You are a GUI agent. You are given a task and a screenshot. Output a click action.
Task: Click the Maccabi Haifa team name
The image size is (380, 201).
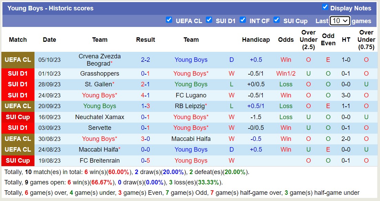(x=190, y=139)
